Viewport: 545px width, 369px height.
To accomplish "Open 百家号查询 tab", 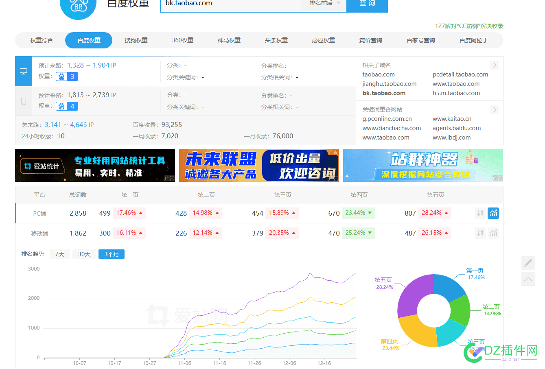I will [x=421, y=40].
